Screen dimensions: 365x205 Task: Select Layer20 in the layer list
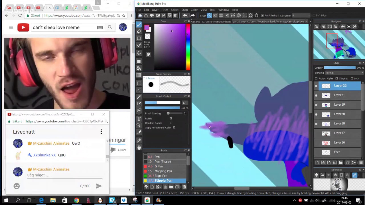coord(337,114)
